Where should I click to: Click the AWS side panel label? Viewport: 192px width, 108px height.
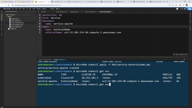click(x=2, y=34)
